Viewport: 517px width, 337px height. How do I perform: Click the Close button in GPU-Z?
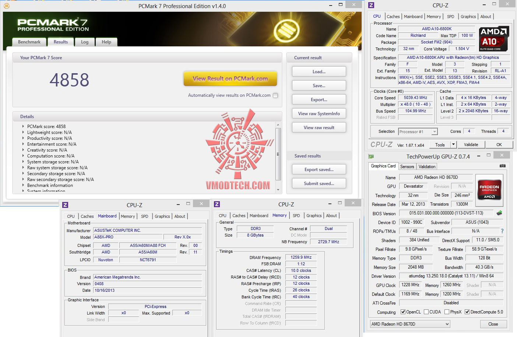[493, 324]
